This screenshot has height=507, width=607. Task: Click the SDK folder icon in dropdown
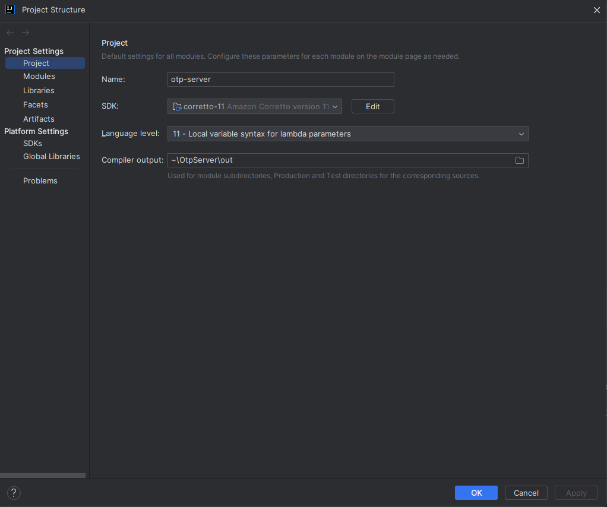tap(177, 107)
